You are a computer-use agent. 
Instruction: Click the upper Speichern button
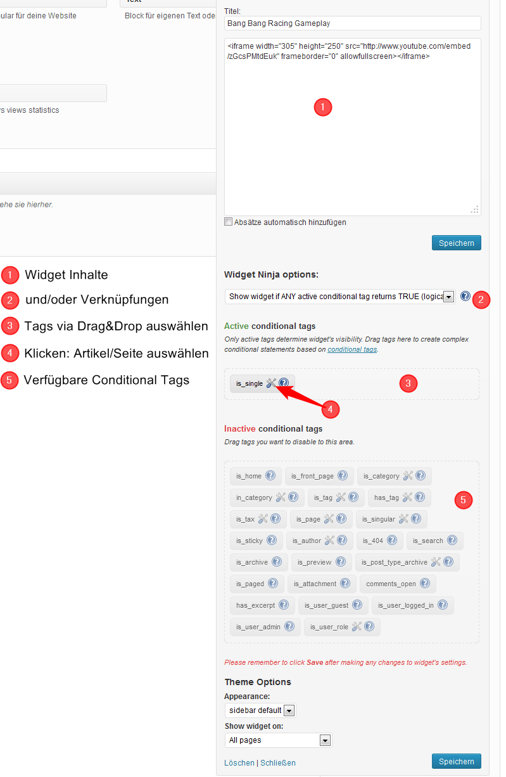[457, 243]
